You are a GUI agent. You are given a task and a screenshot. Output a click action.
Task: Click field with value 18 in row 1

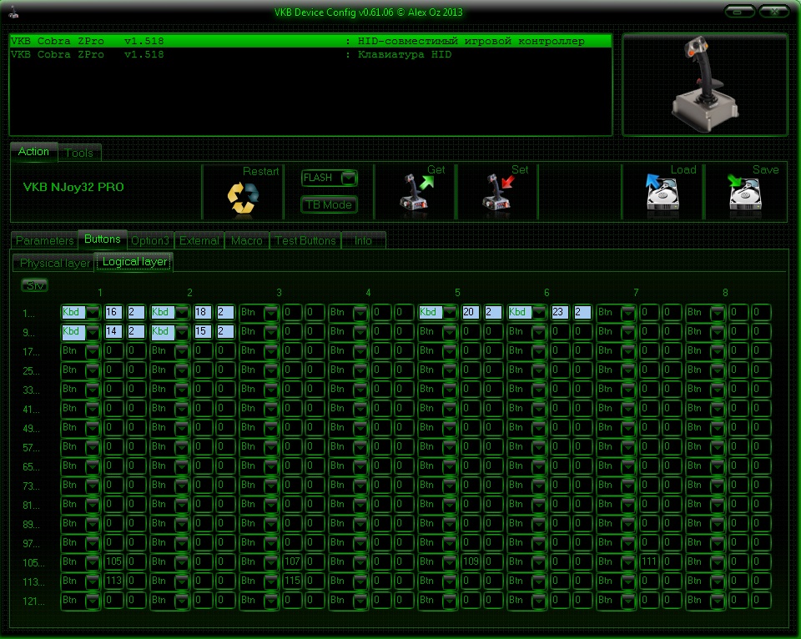203,312
